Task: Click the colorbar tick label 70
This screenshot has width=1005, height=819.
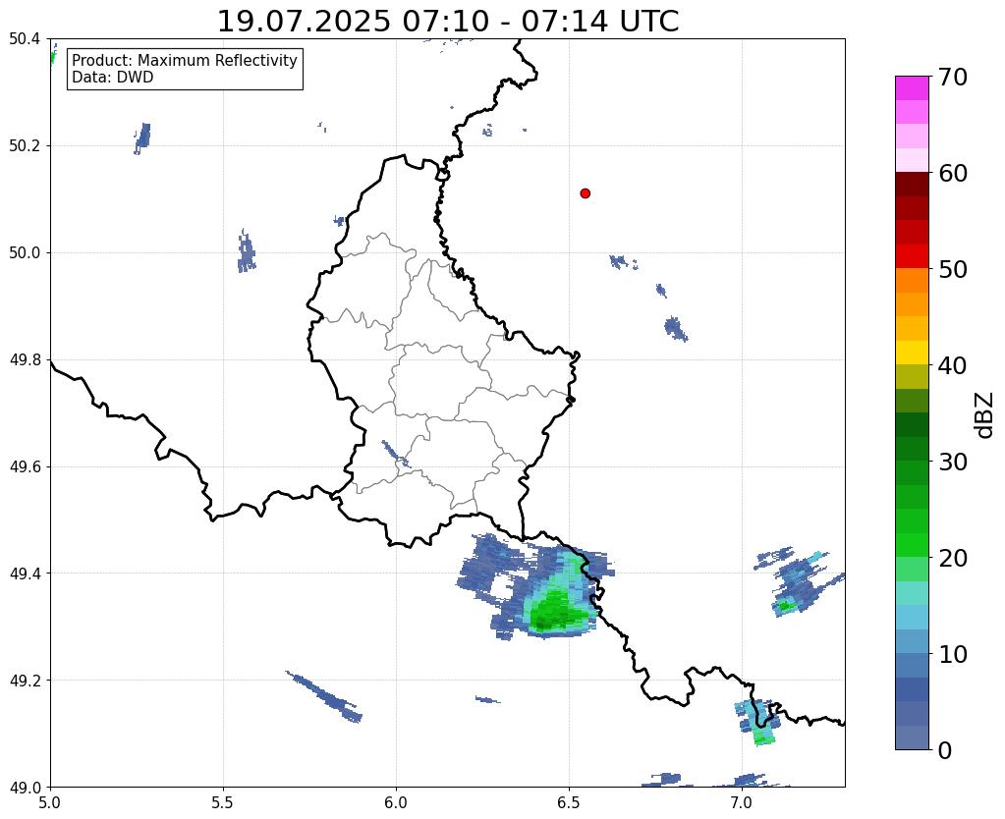Action: [x=953, y=77]
